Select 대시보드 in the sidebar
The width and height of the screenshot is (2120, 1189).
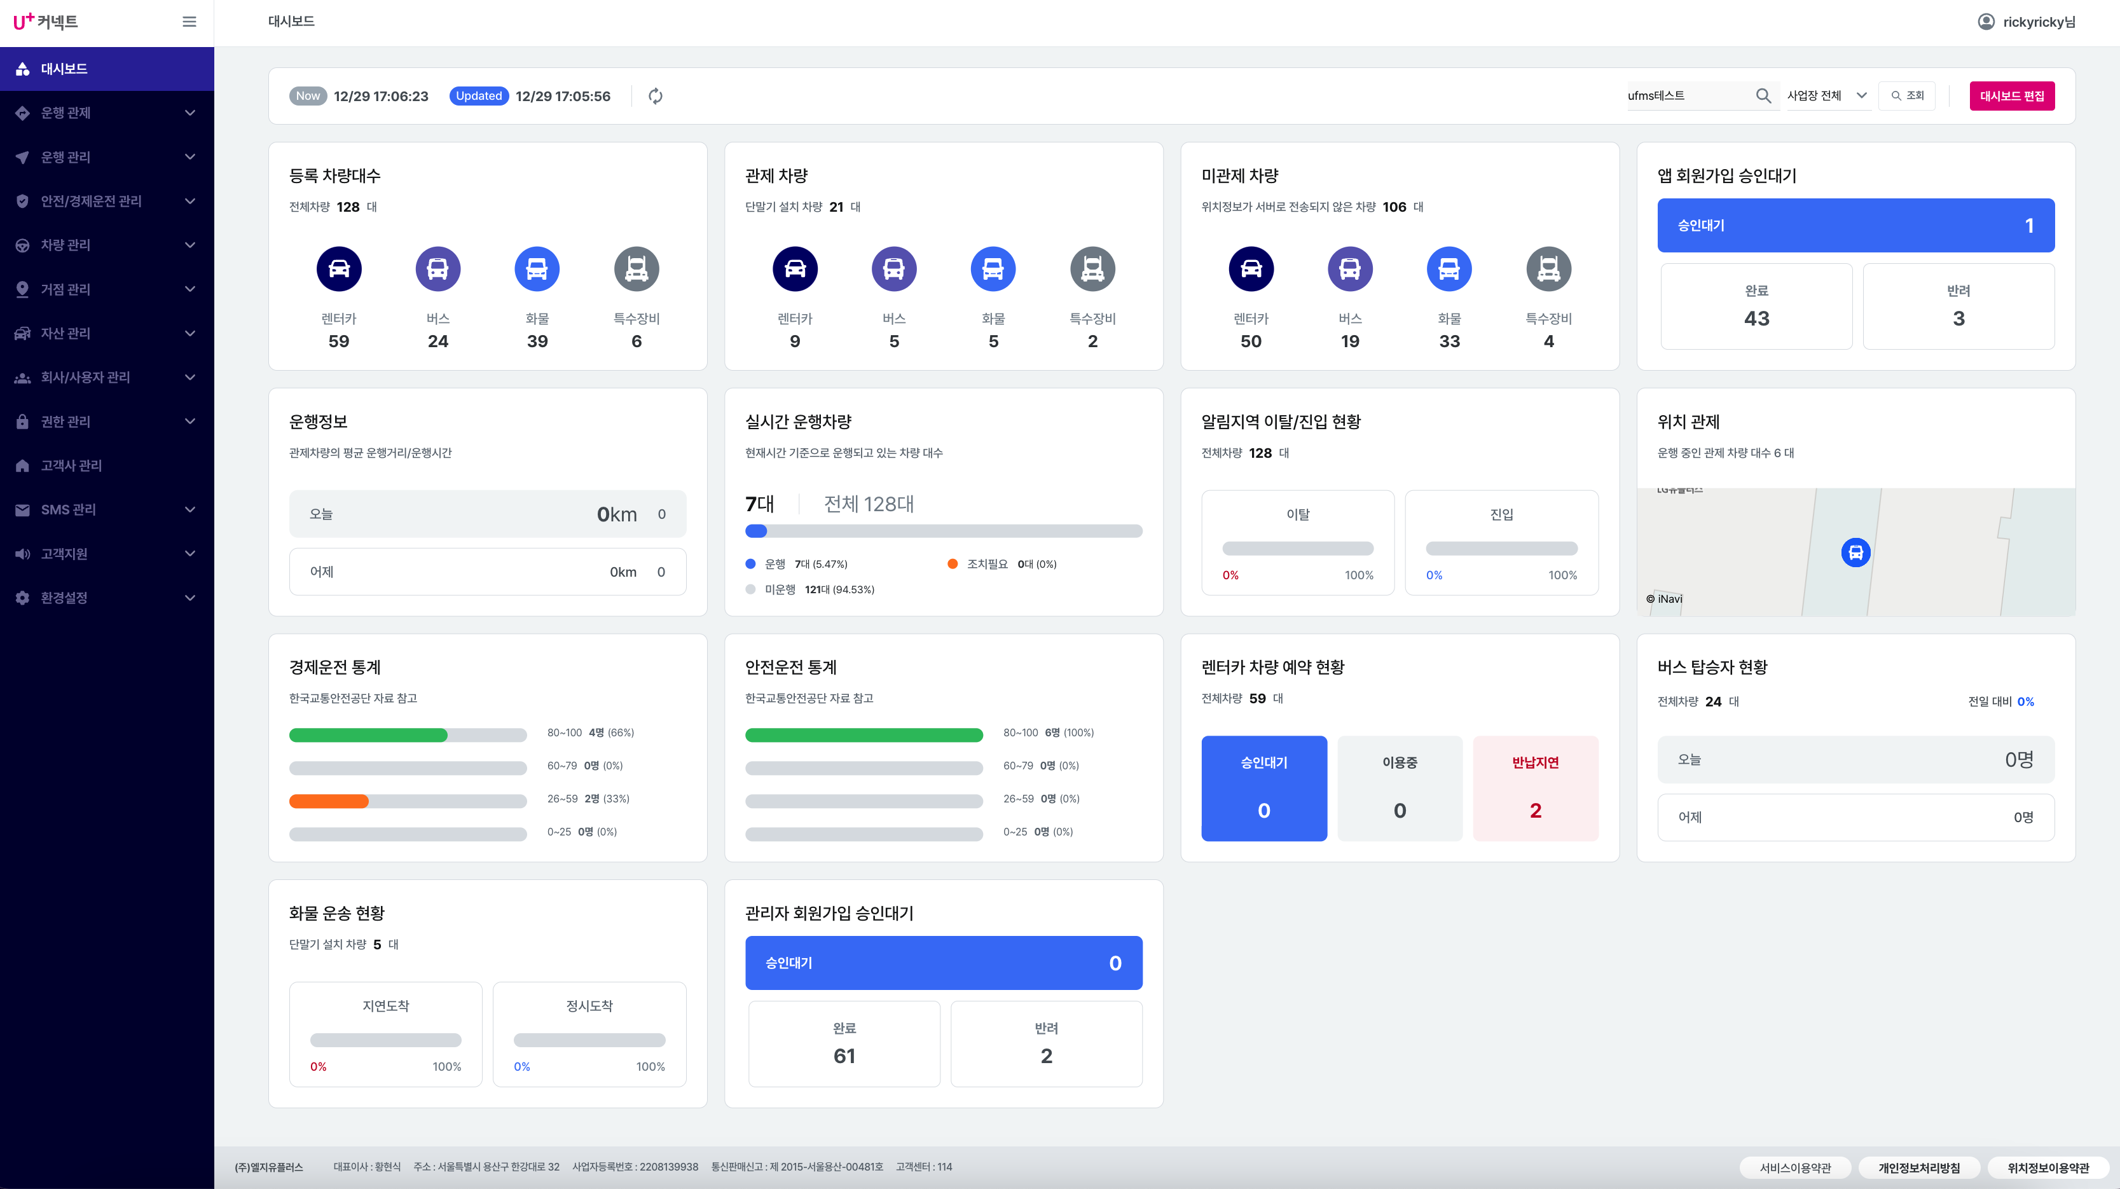pos(64,69)
